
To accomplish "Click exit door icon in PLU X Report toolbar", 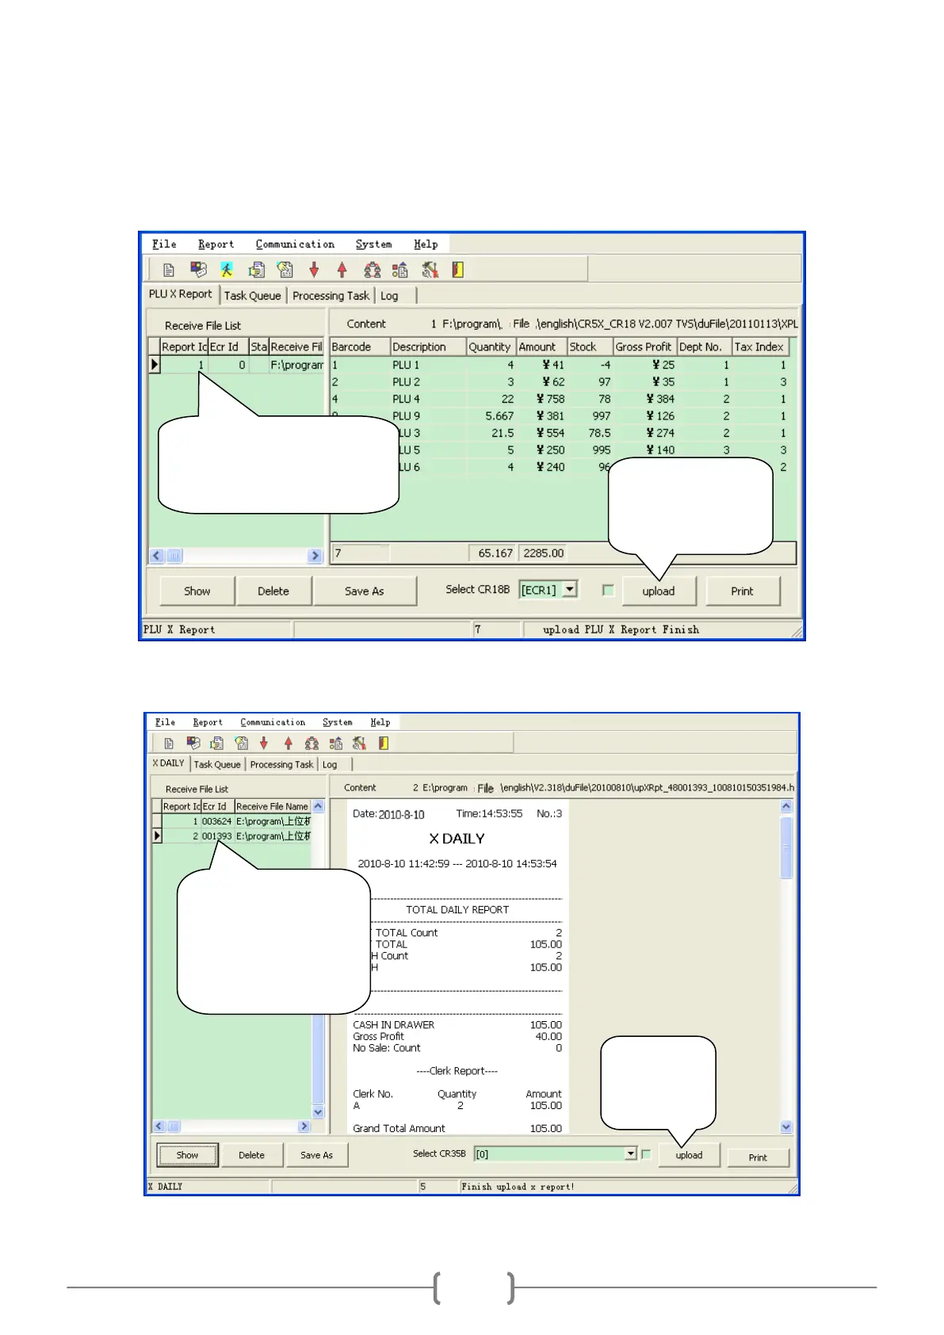I will [x=458, y=270].
